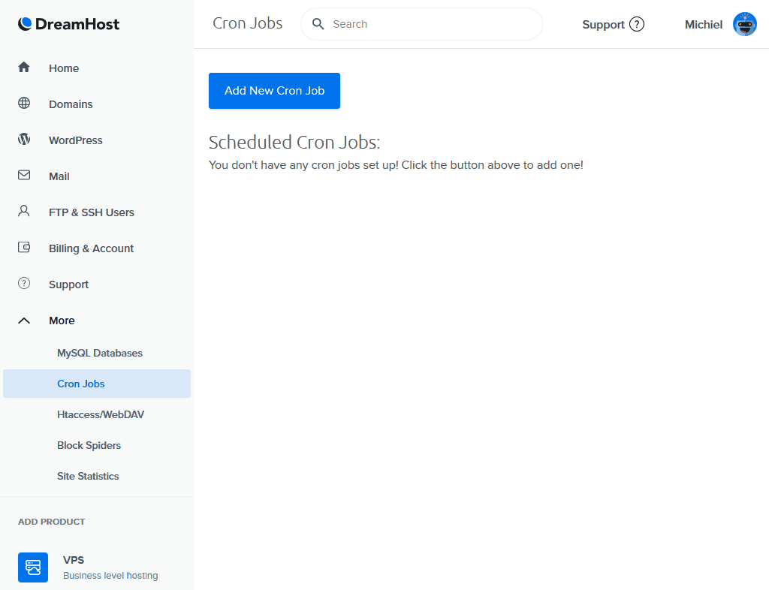This screenshot has height=590, width=769.
Task: Click the VPS product icon
Action: click(x=33, y=567)
